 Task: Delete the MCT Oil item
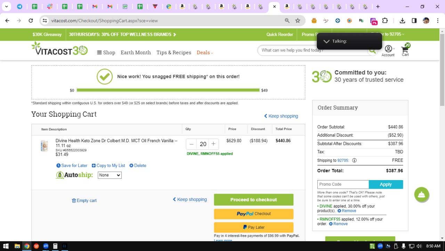point(138,165)
